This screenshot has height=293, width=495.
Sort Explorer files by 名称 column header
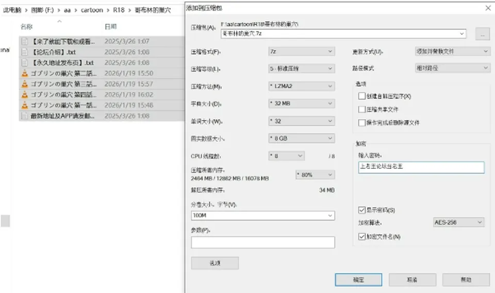(26, 27)
